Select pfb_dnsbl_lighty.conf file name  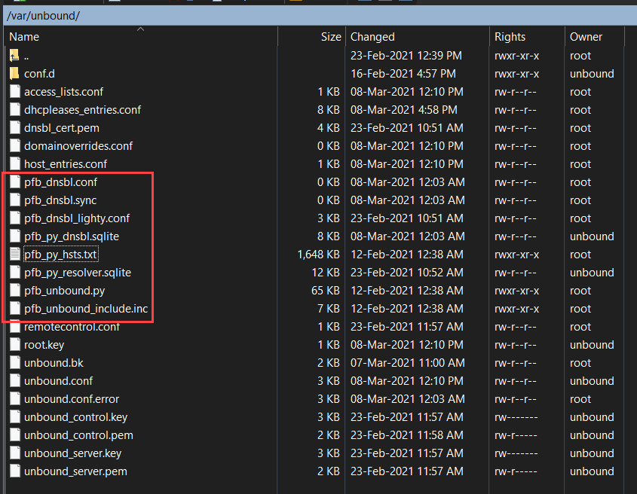click(77, 218)
